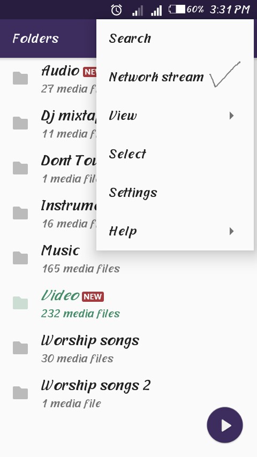Image resolution: width=257 pixels, height=457 pixels.
Task: Tap the alarm clock status icon
Action: coord(116,10)
